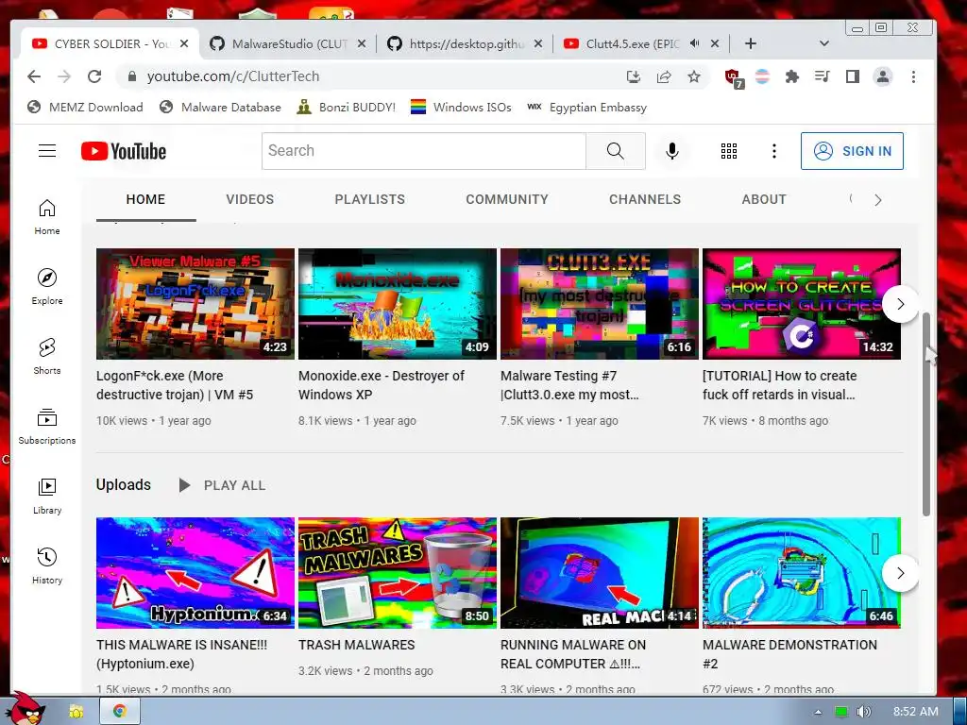Click the SIGN IN button
The width and height of the screenshot is (967, 725).
click(853, 151)
